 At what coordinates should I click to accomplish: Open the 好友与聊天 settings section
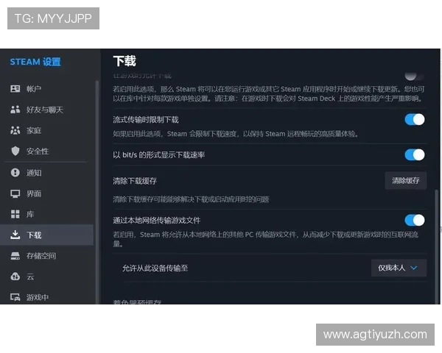(47, 110)
